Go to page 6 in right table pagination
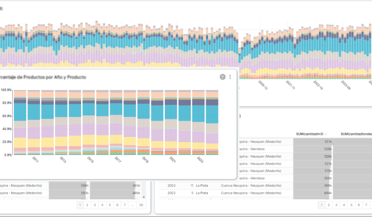Screen dimensions: 372x217 pyautogui.click(x=359, y=205)
